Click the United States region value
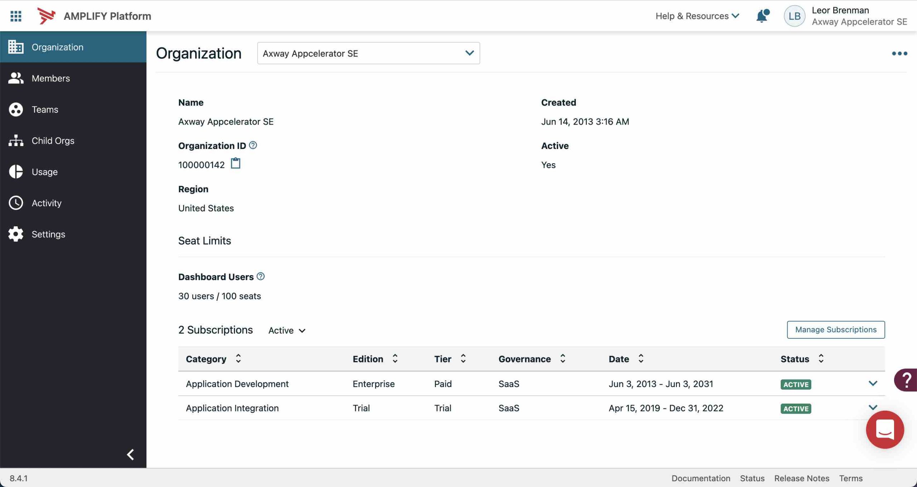 (x=206, y=208)
